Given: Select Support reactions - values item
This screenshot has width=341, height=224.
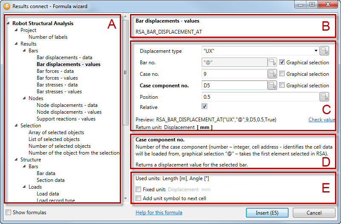Looking at the screenshot, I should tap(66, 119).
